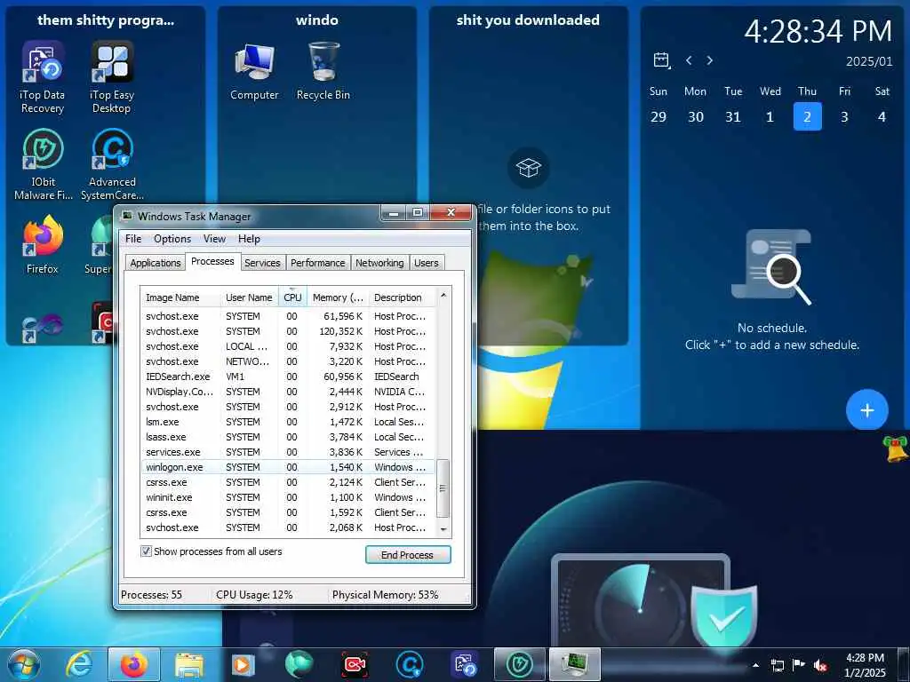Click the process list scrollbar thumb

tap(443, 488)
